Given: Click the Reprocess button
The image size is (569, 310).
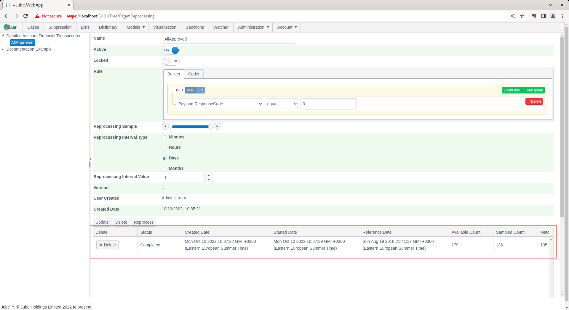Looking at the screenshot, I should [143, 222].
